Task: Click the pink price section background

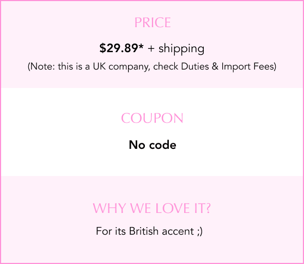Action: [x=152, y=45]
